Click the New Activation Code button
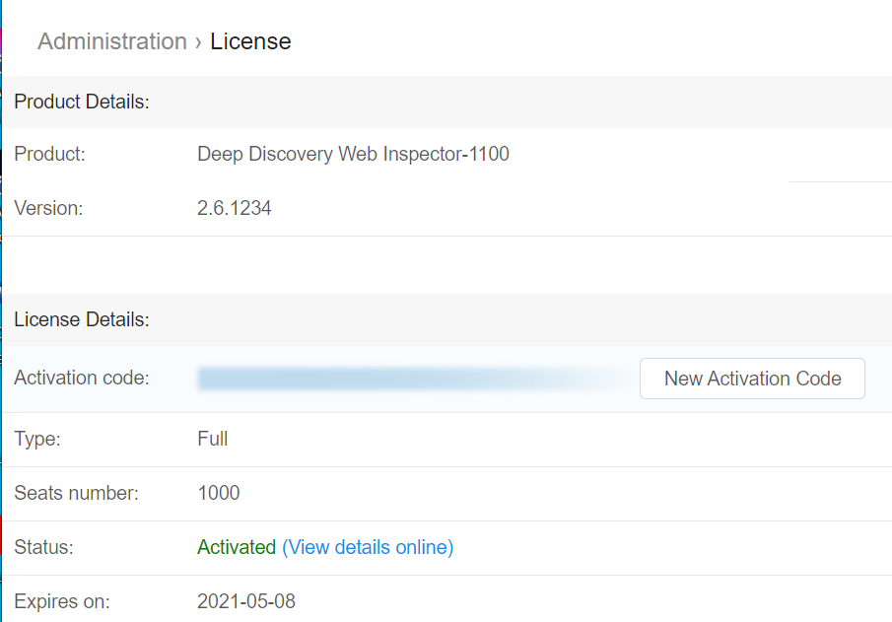This screenshot has height=622, width=892. [752, 379]
